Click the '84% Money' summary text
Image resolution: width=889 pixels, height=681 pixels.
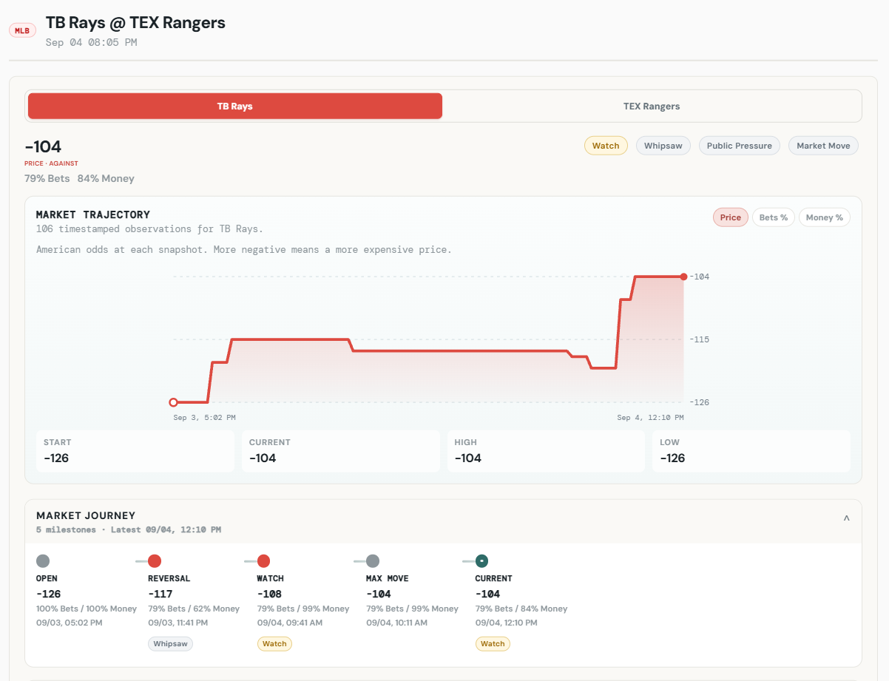(106, 178)
